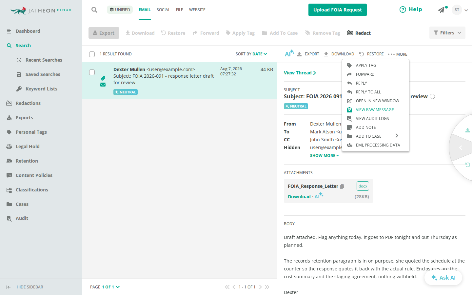
Task: Switch to the SOCIAL tab
Action: click(x=163, y=10)
